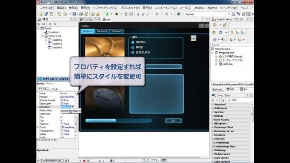Click the green Run button in the toolbar
The image size is (290, 163).
pos(107,14)
